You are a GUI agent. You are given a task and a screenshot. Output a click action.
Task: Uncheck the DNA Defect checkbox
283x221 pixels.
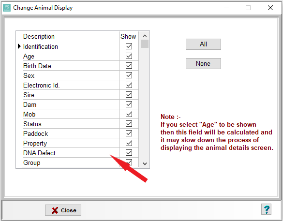click(129, 153)
